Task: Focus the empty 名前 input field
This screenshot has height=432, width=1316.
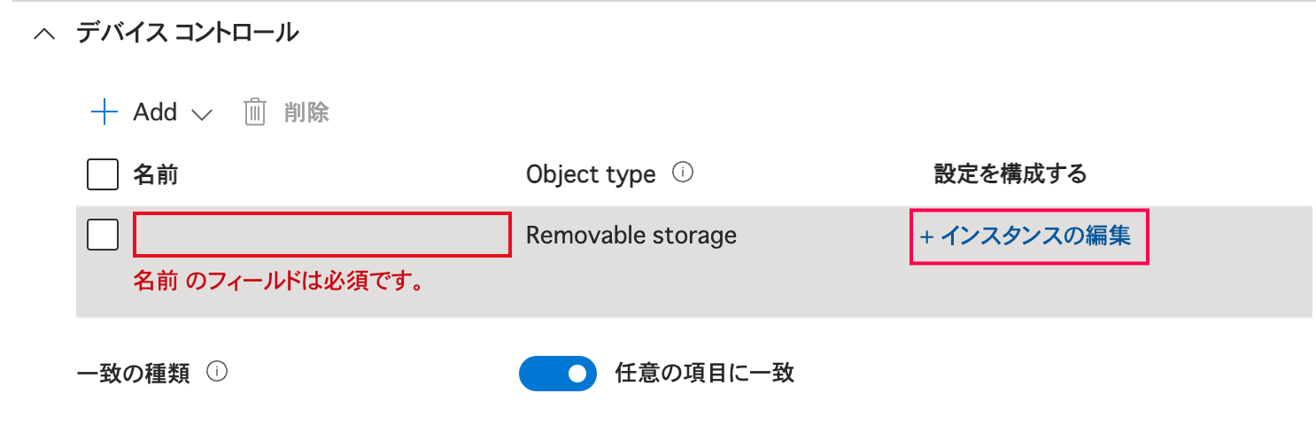Action: [322, 235]
